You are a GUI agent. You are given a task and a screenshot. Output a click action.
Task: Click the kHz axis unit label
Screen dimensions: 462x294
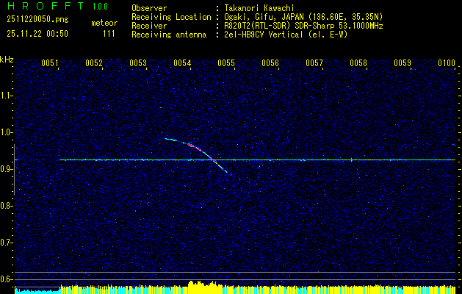7,60
